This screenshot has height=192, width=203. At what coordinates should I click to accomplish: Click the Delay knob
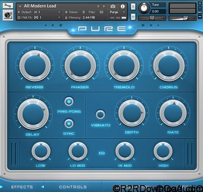tap(33, 114)
